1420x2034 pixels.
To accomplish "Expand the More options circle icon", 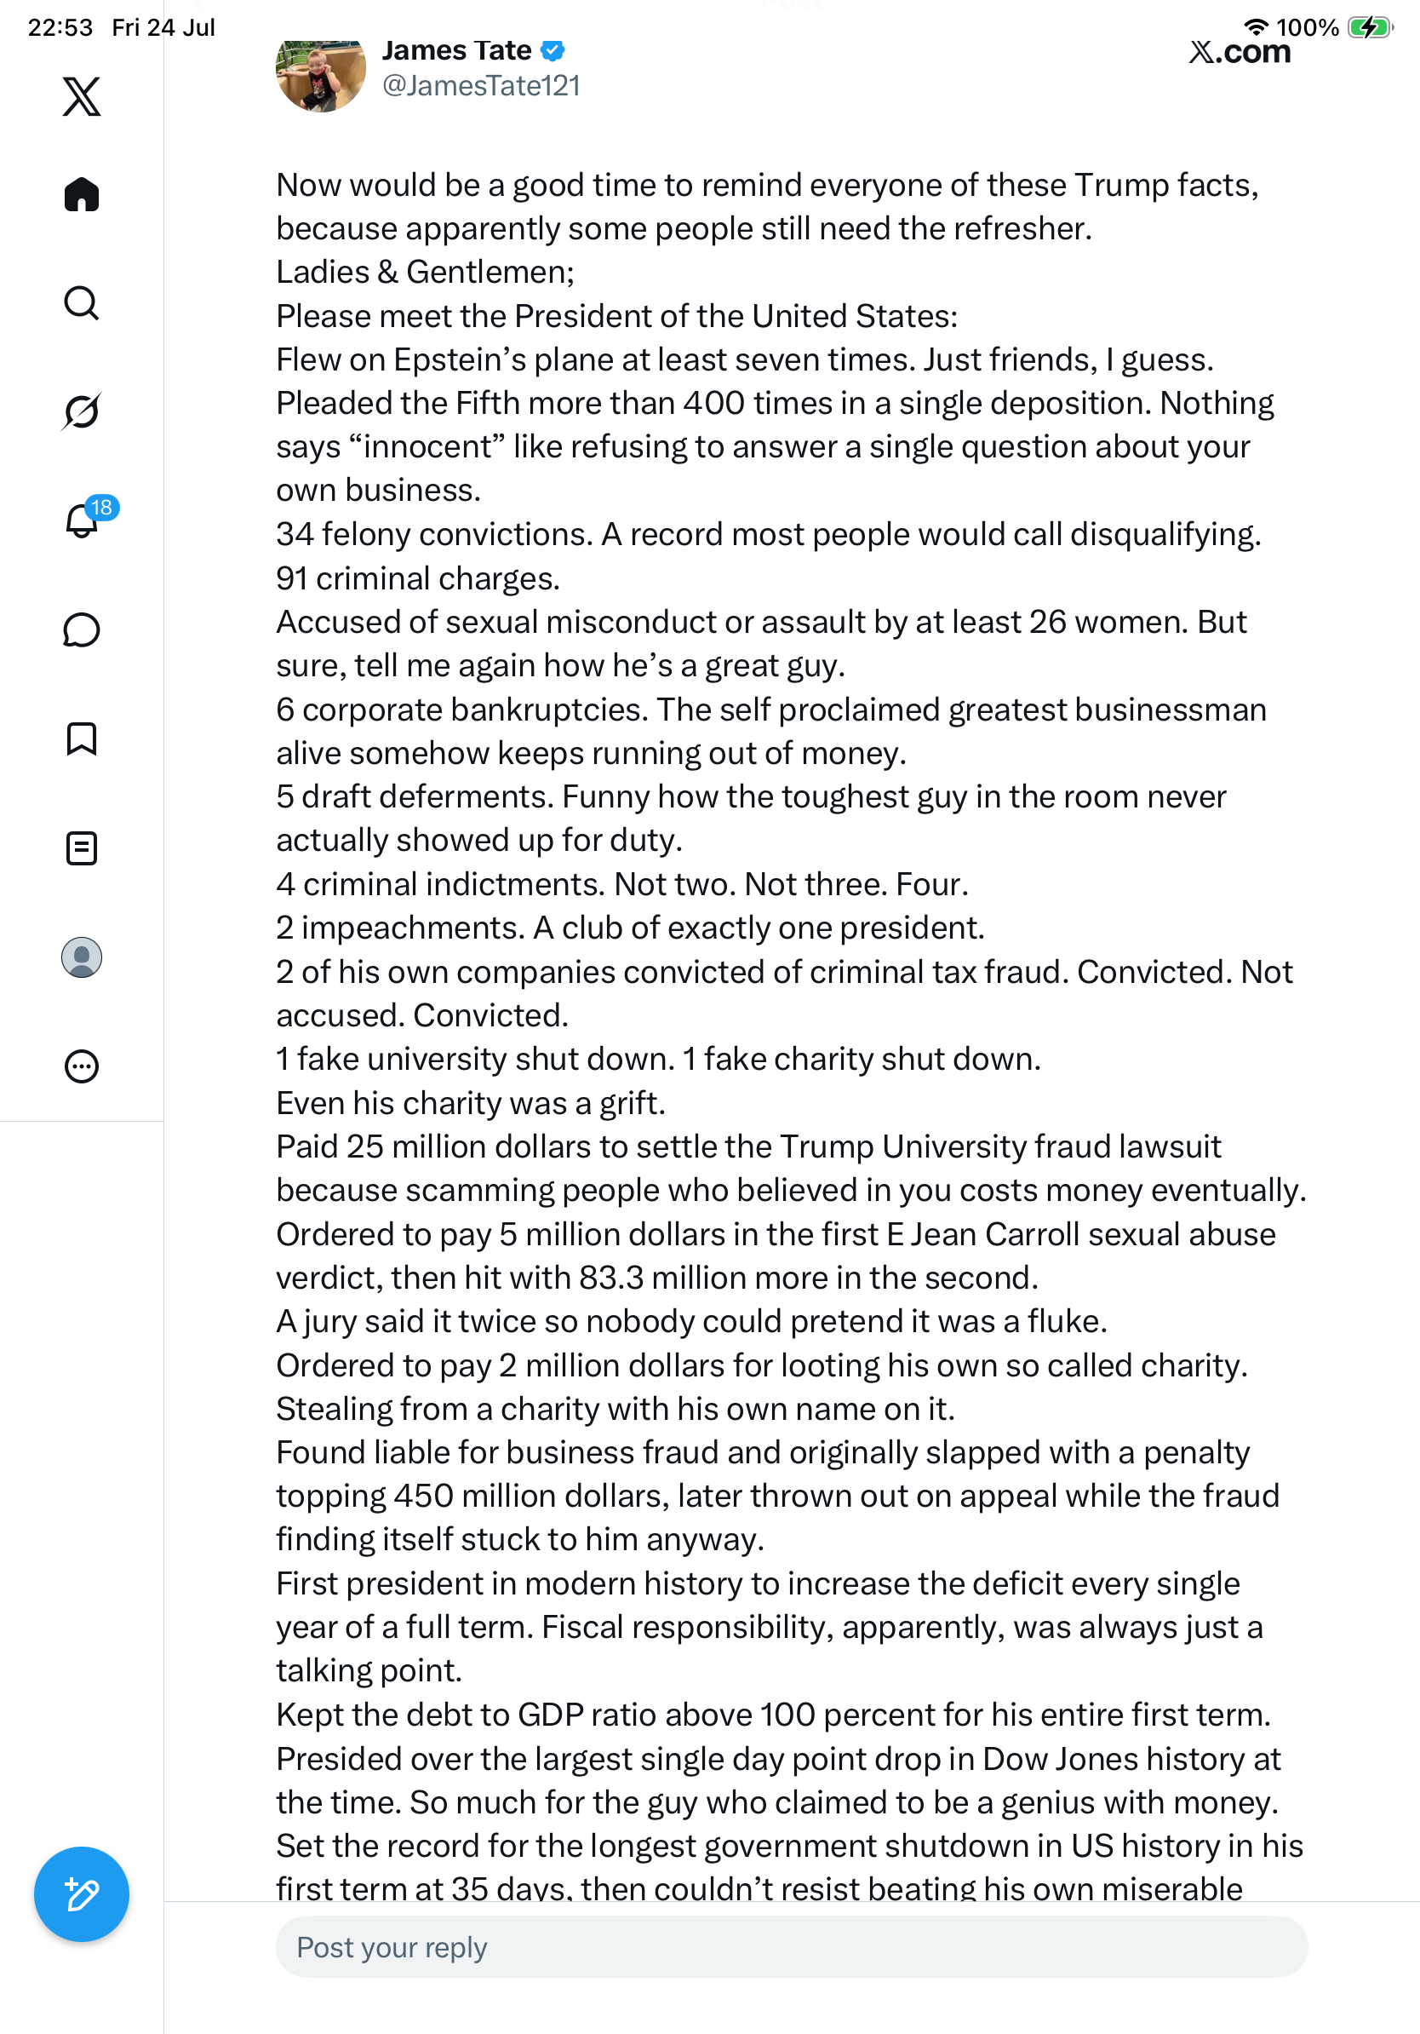I will 82,1066.
